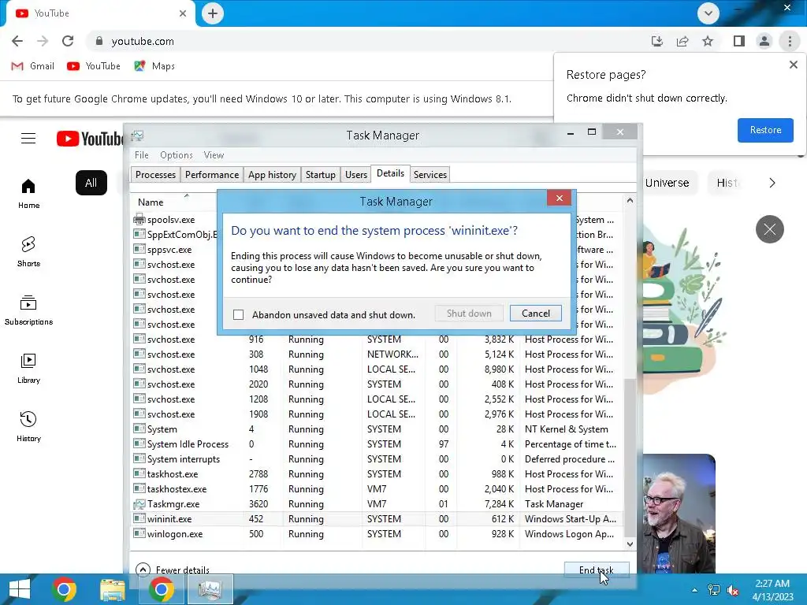
Task: Open first Chrome taskbar icon
Action: pos(64,589)
